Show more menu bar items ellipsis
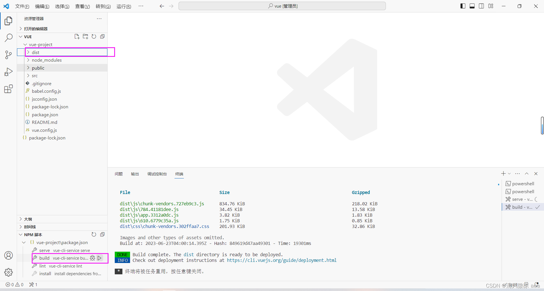Image resolution: width=544 pixels, height=291 pixels. (141, 6)
